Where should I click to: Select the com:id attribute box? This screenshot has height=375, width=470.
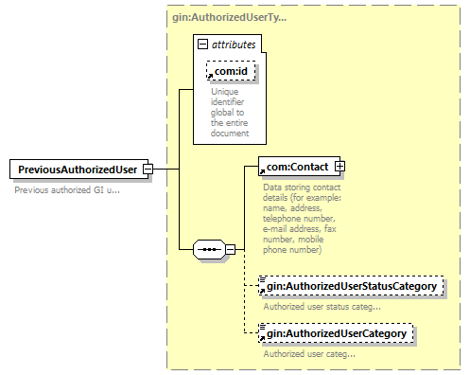[x=231, y=71]
